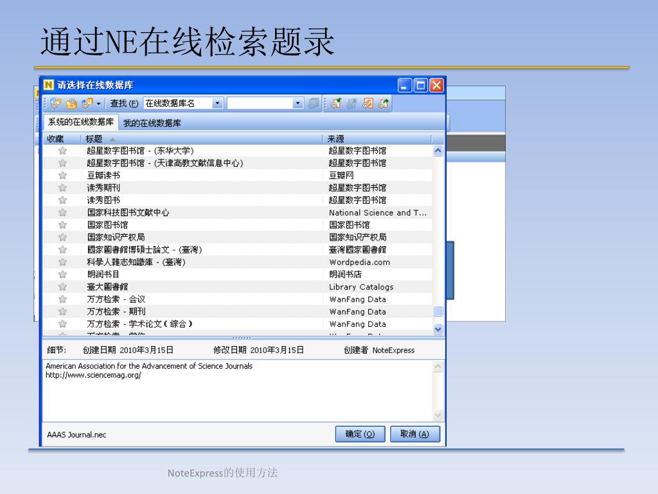Toggle favorite star for 超星数字图书馆 - (东华大学)
Screen dimensions: 658x494
62,151
